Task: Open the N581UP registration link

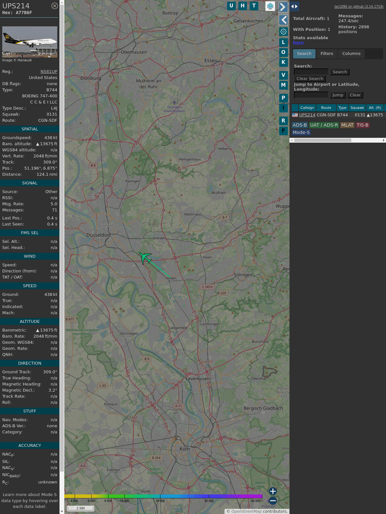Action: 49,72
